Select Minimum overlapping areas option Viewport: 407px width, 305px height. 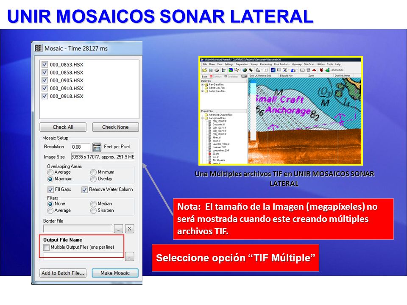(93, 172)
